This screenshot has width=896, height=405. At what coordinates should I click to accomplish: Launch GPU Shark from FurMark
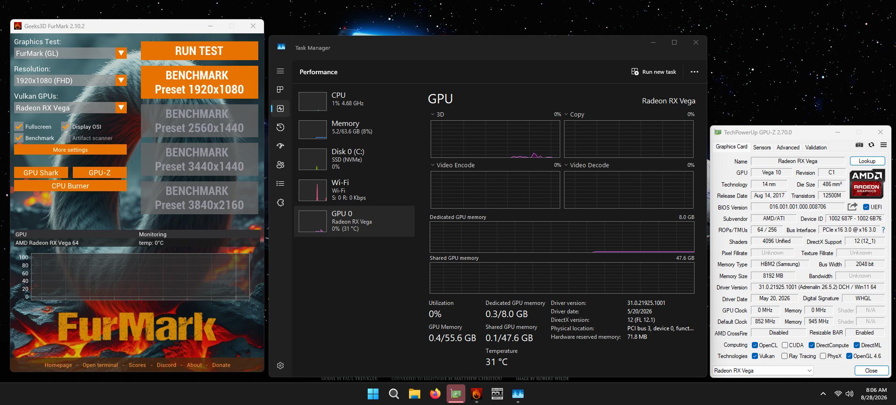(41, 172)
